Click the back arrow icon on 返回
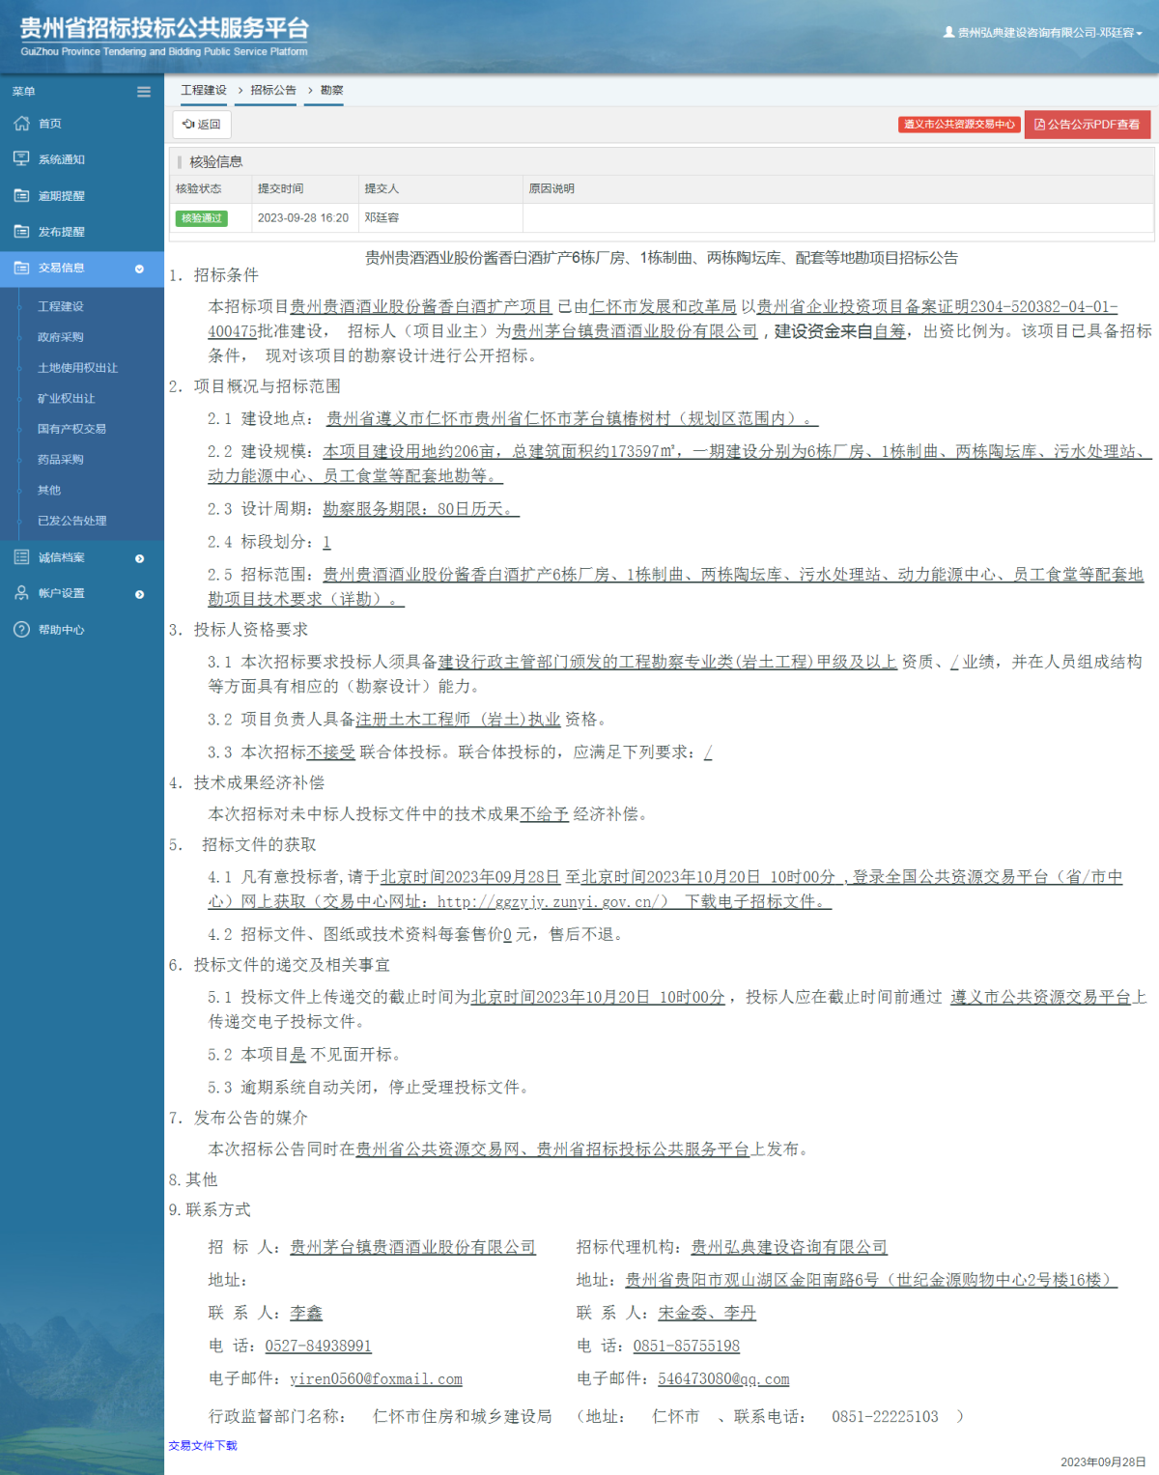 click(189, 124)
